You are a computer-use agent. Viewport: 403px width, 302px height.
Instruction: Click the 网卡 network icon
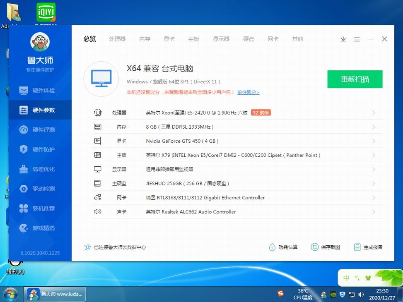click(98, 197)
